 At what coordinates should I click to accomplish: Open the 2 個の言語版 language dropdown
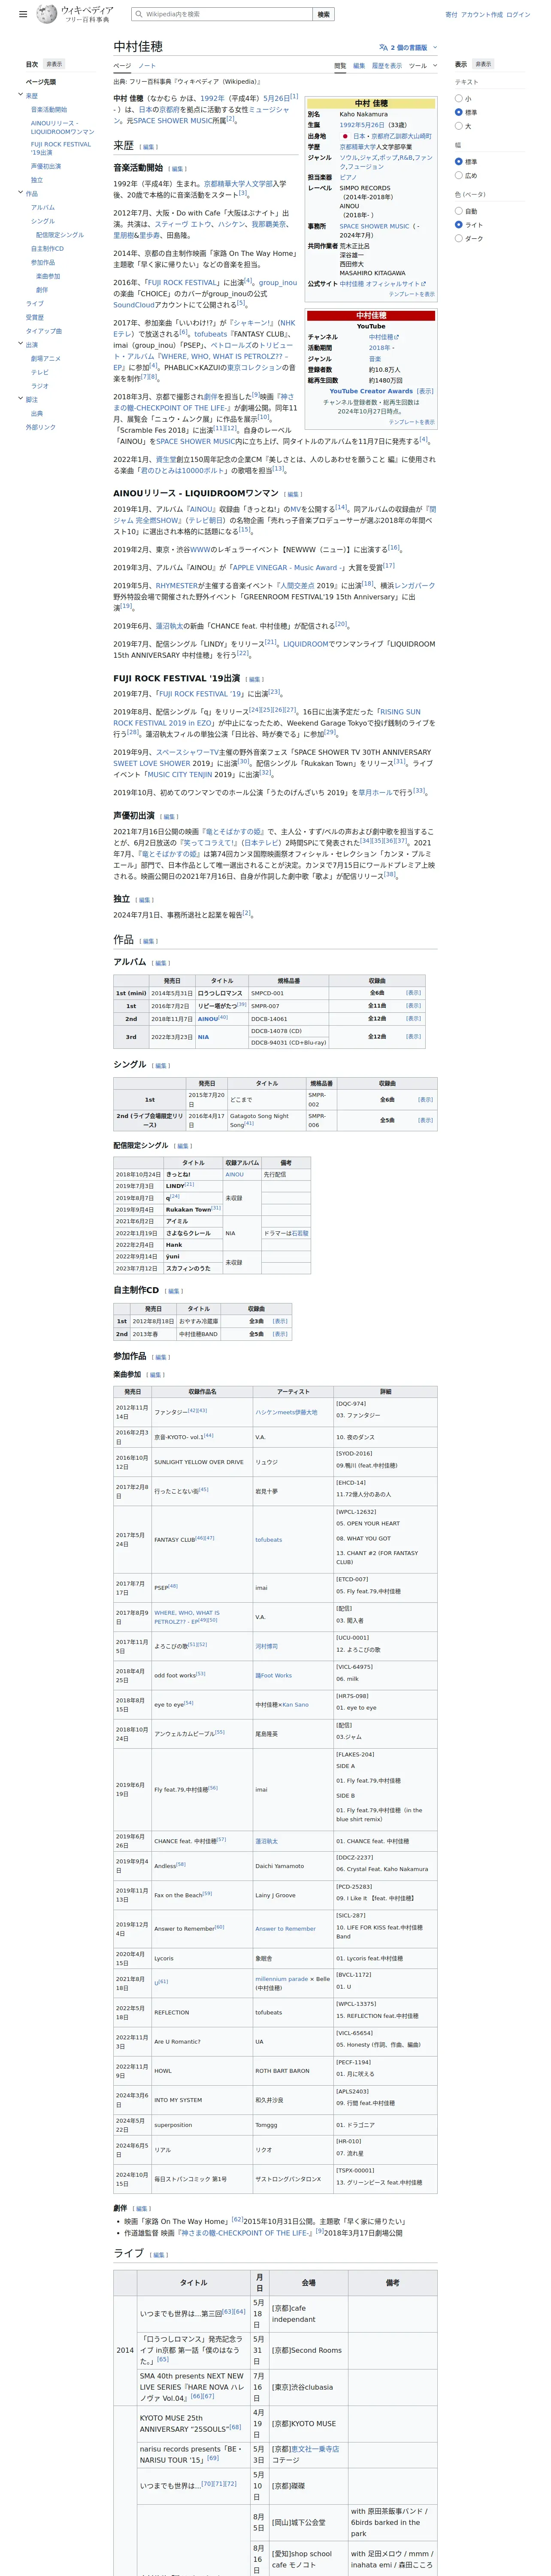(x=409, y=47)
